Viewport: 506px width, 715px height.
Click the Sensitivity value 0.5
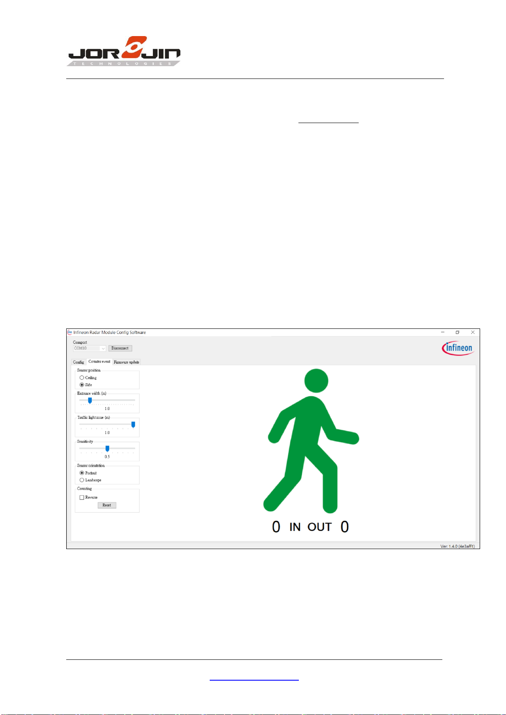pos(107,457)
